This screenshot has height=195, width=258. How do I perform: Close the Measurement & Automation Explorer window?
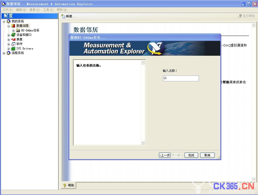[255, 4]
